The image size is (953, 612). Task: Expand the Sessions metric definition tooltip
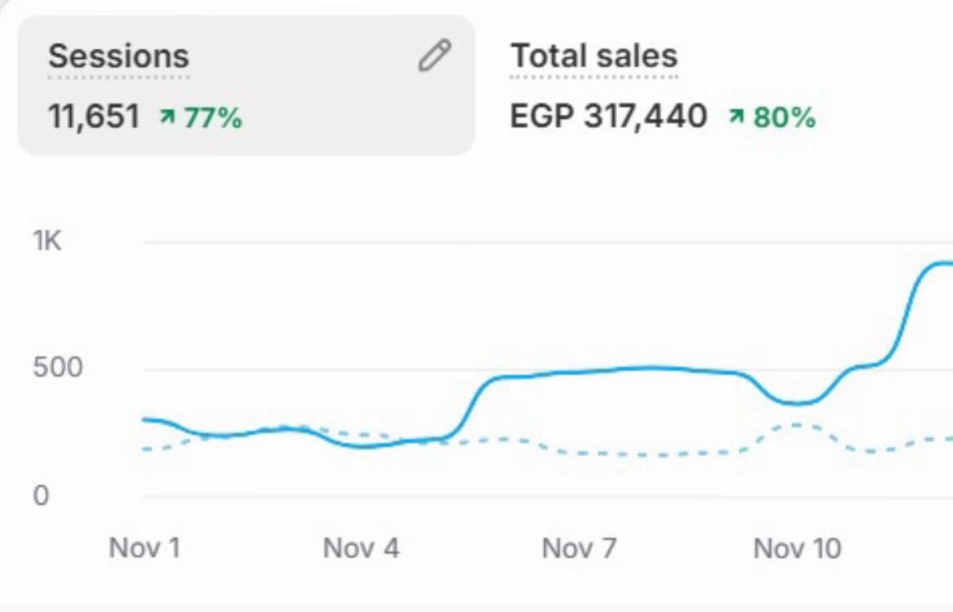pos(119,56)
